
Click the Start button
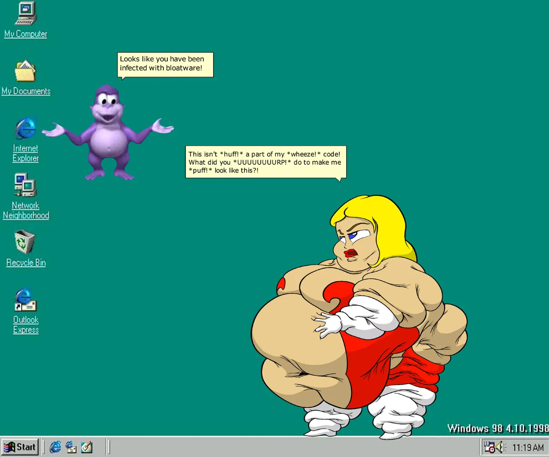pos(20,447)
